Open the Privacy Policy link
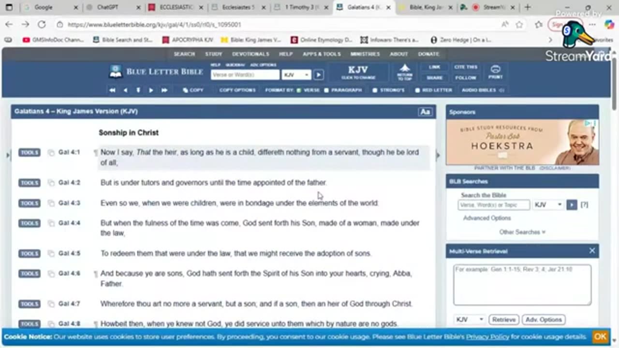The image size is (619, 348). pos(487,337)
